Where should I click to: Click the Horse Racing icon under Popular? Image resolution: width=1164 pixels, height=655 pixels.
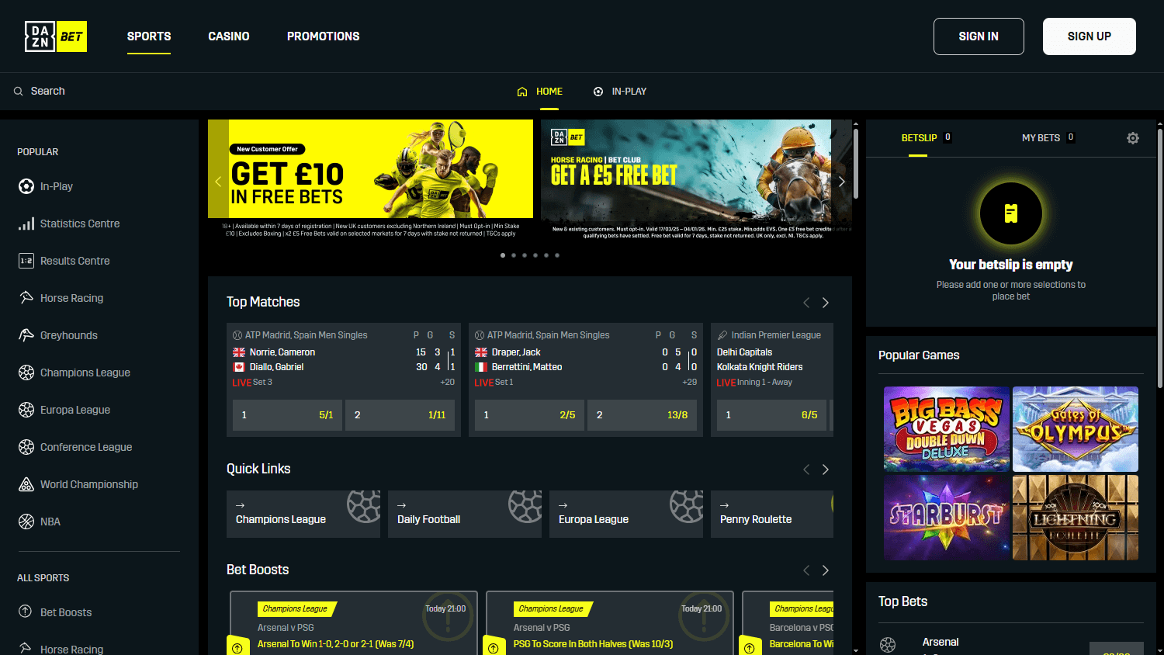pos(26,298)
